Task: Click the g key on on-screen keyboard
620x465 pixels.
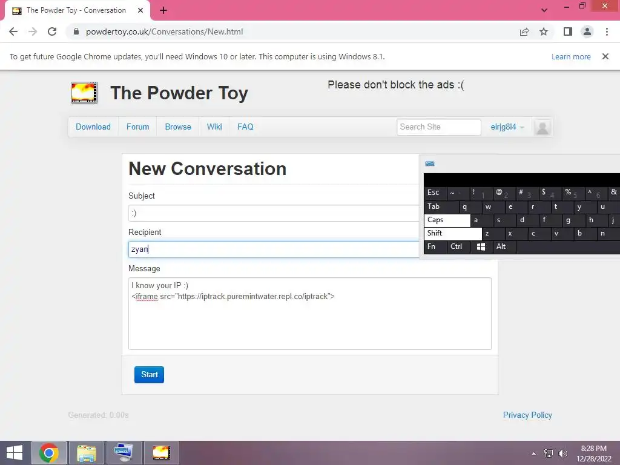Action: [573, 220]
